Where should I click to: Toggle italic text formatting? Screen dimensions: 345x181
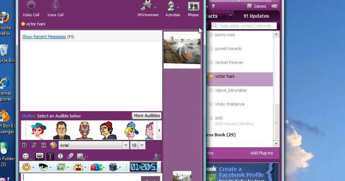point(34,145)
